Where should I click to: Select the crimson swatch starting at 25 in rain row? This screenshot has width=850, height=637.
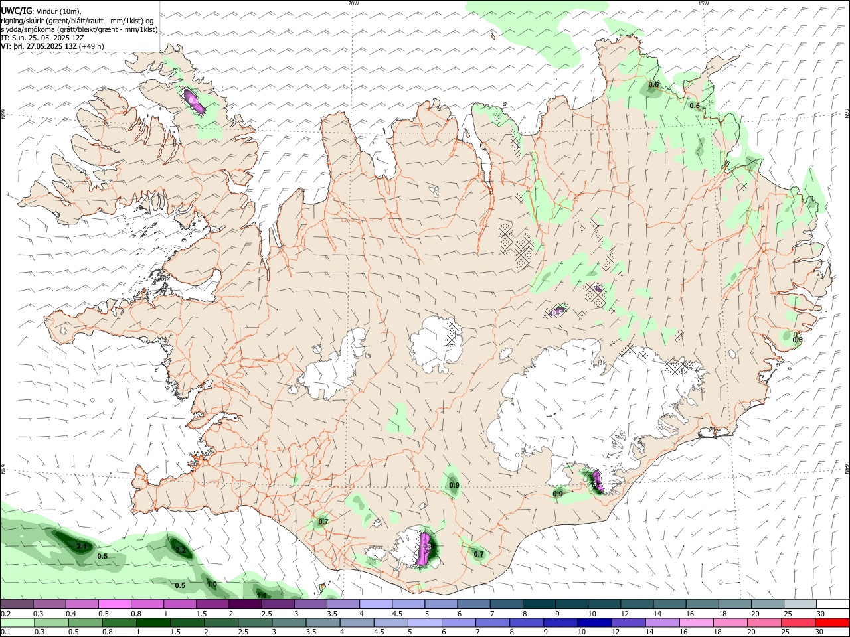(799, 623)
